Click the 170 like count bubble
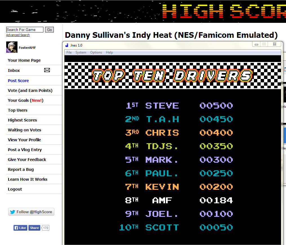This screenshot has height=245, width=286. click(46, 228)
